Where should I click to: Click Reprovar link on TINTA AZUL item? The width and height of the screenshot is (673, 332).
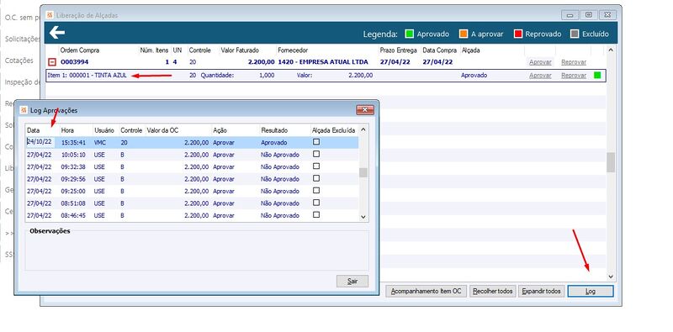pyautogui.click(x=574, y=76)
